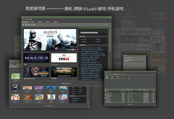Open settings gear at main toolbar's right end
Viewport: 174px width, 119px height.
click(109, 25)
